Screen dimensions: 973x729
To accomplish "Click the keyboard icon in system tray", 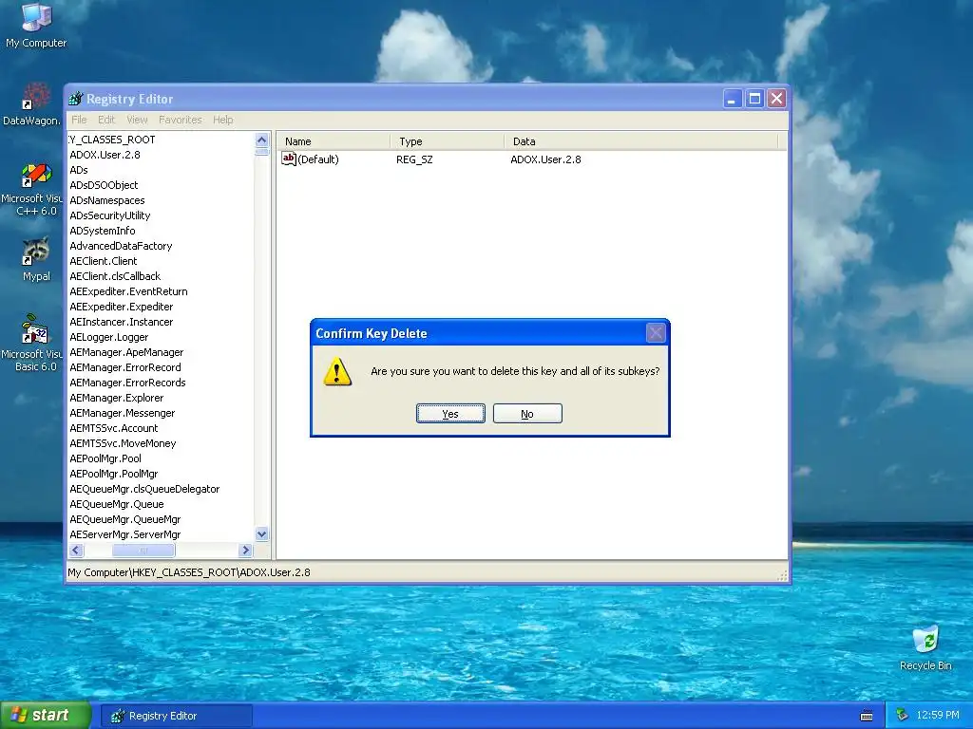I will [x=867, y=716].
